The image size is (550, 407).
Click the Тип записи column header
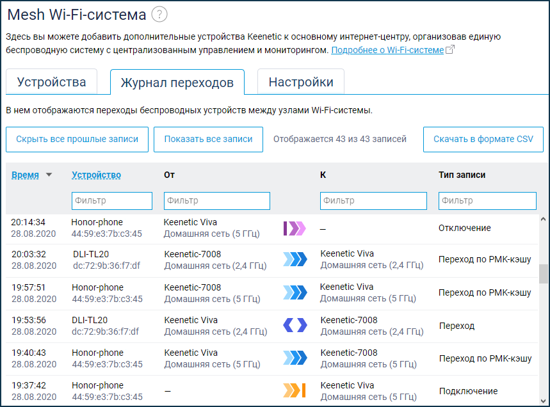(x=462, y=175)
